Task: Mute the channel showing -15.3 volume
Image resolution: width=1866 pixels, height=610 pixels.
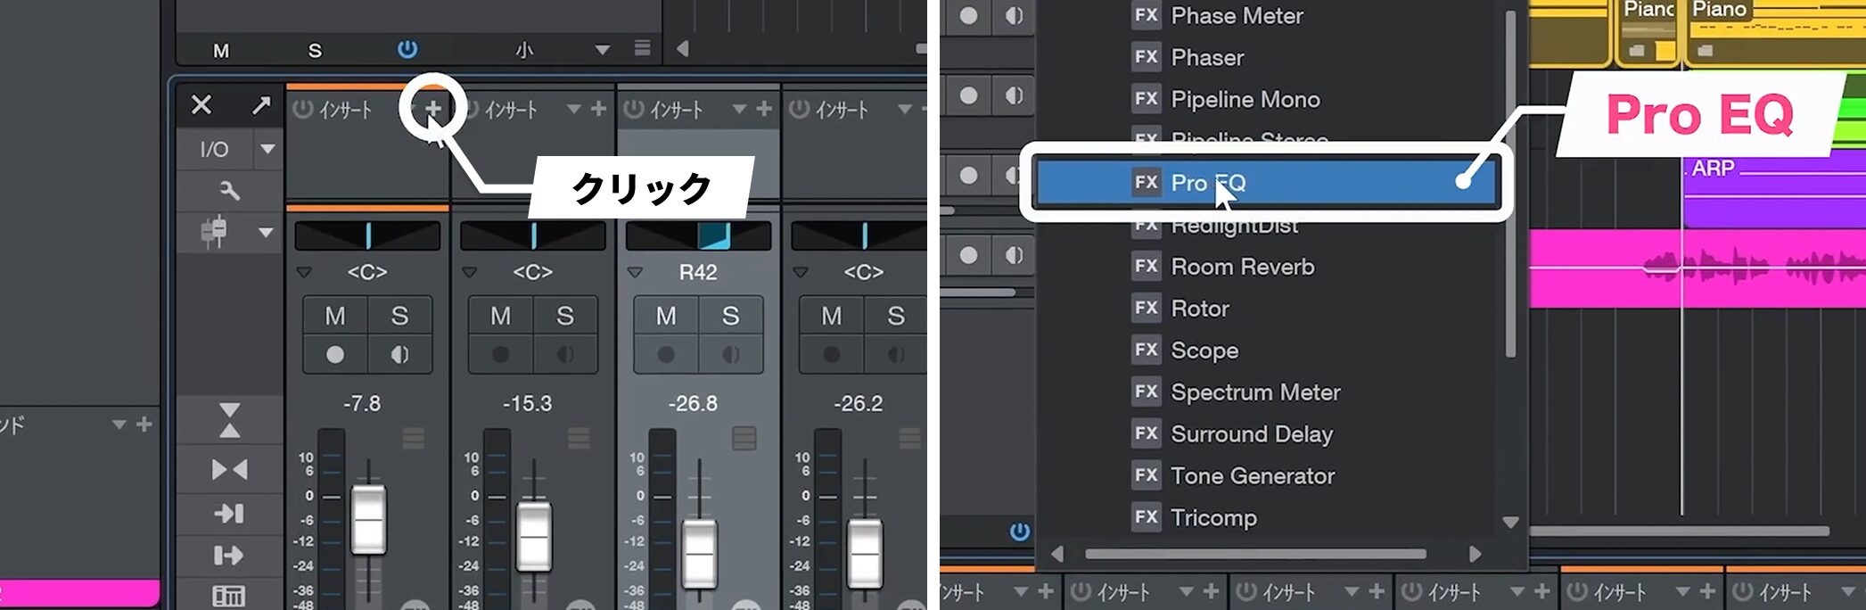Action: click(x=500, y=316)
